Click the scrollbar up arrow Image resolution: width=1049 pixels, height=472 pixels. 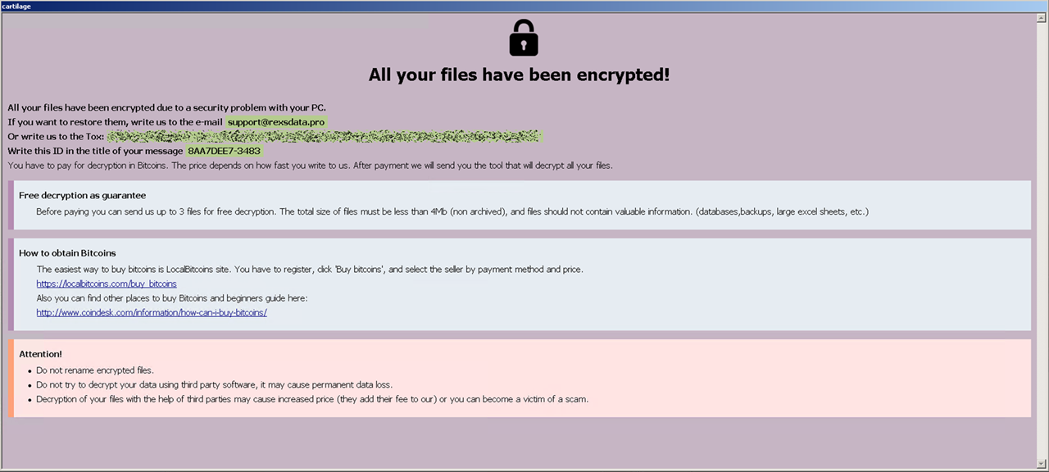(x=1041, y=17)
